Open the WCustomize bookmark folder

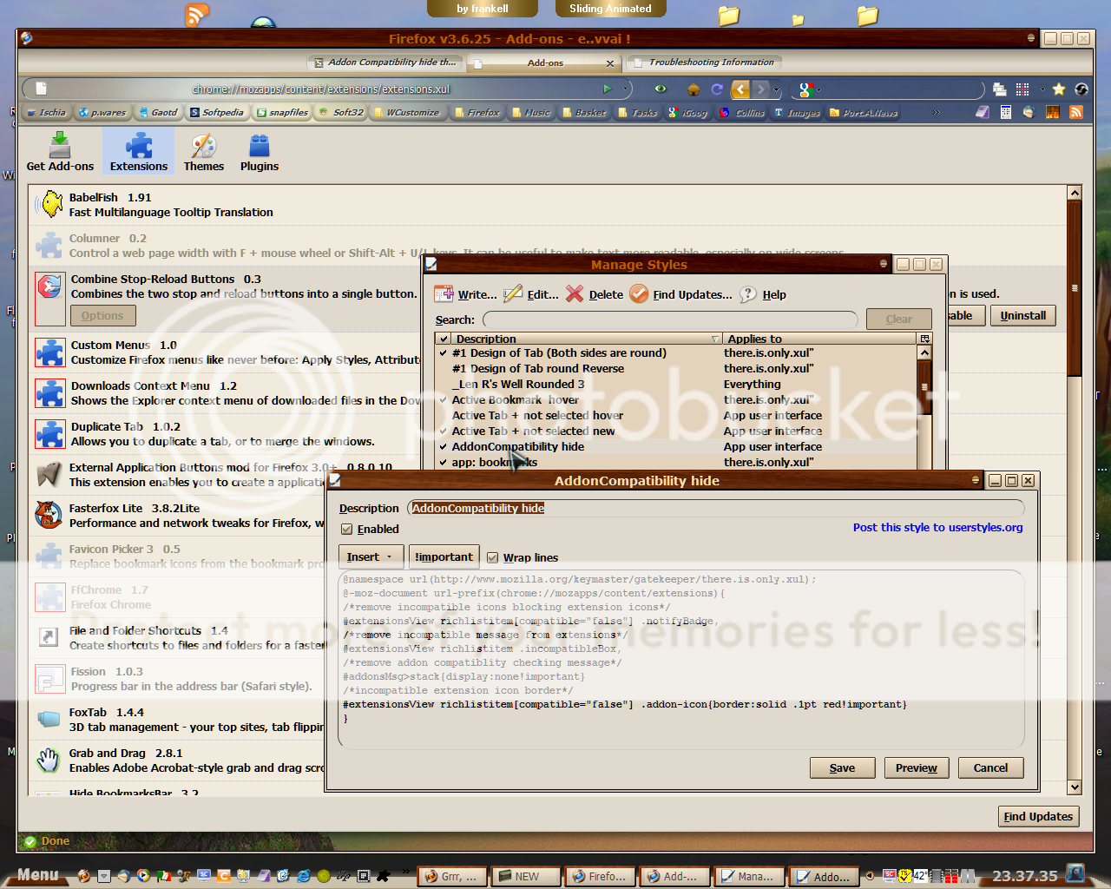point(407,112)
